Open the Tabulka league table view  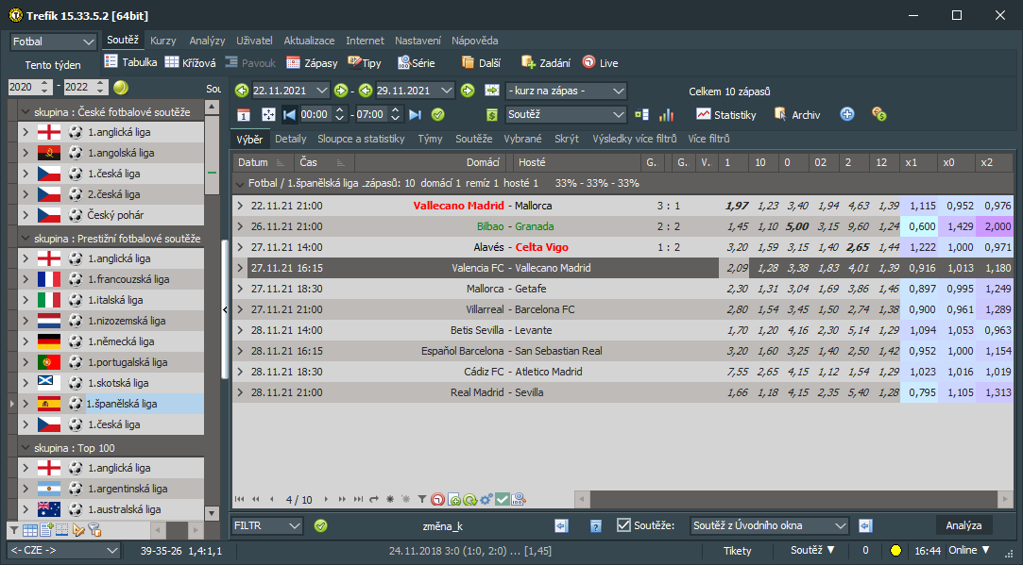point(130,62)
